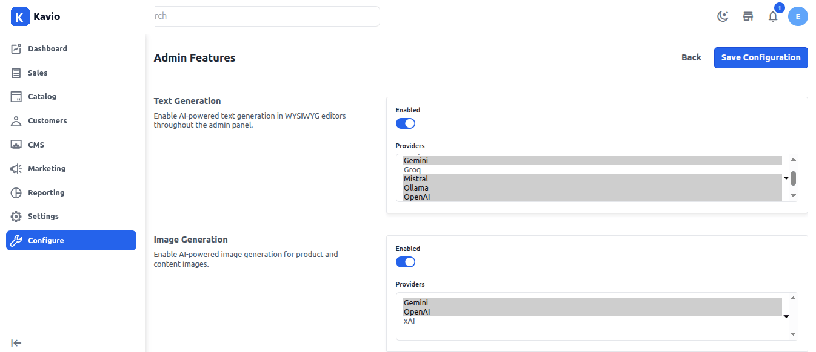
Task: Select the Configure menu item
Action: pyautogui.click(x=71, y=240)
